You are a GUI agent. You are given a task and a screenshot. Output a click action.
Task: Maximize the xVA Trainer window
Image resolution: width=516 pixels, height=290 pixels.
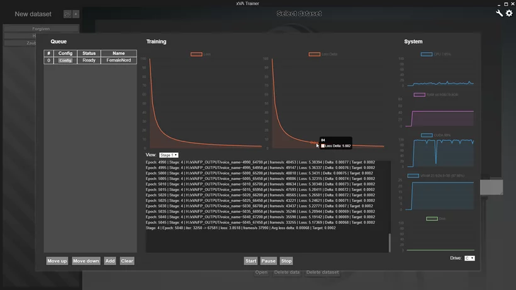506,4
